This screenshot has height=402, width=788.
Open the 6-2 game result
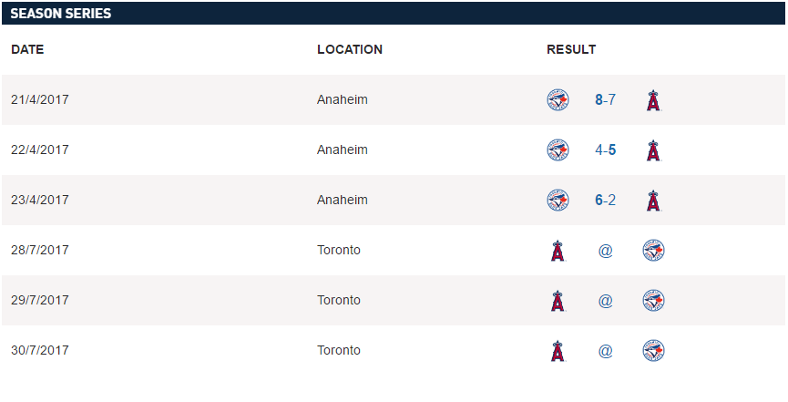tap(605, 201)
